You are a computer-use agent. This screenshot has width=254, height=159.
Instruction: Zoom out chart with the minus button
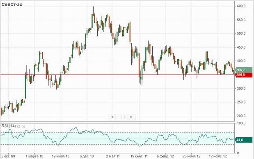(x=119, y=117)
